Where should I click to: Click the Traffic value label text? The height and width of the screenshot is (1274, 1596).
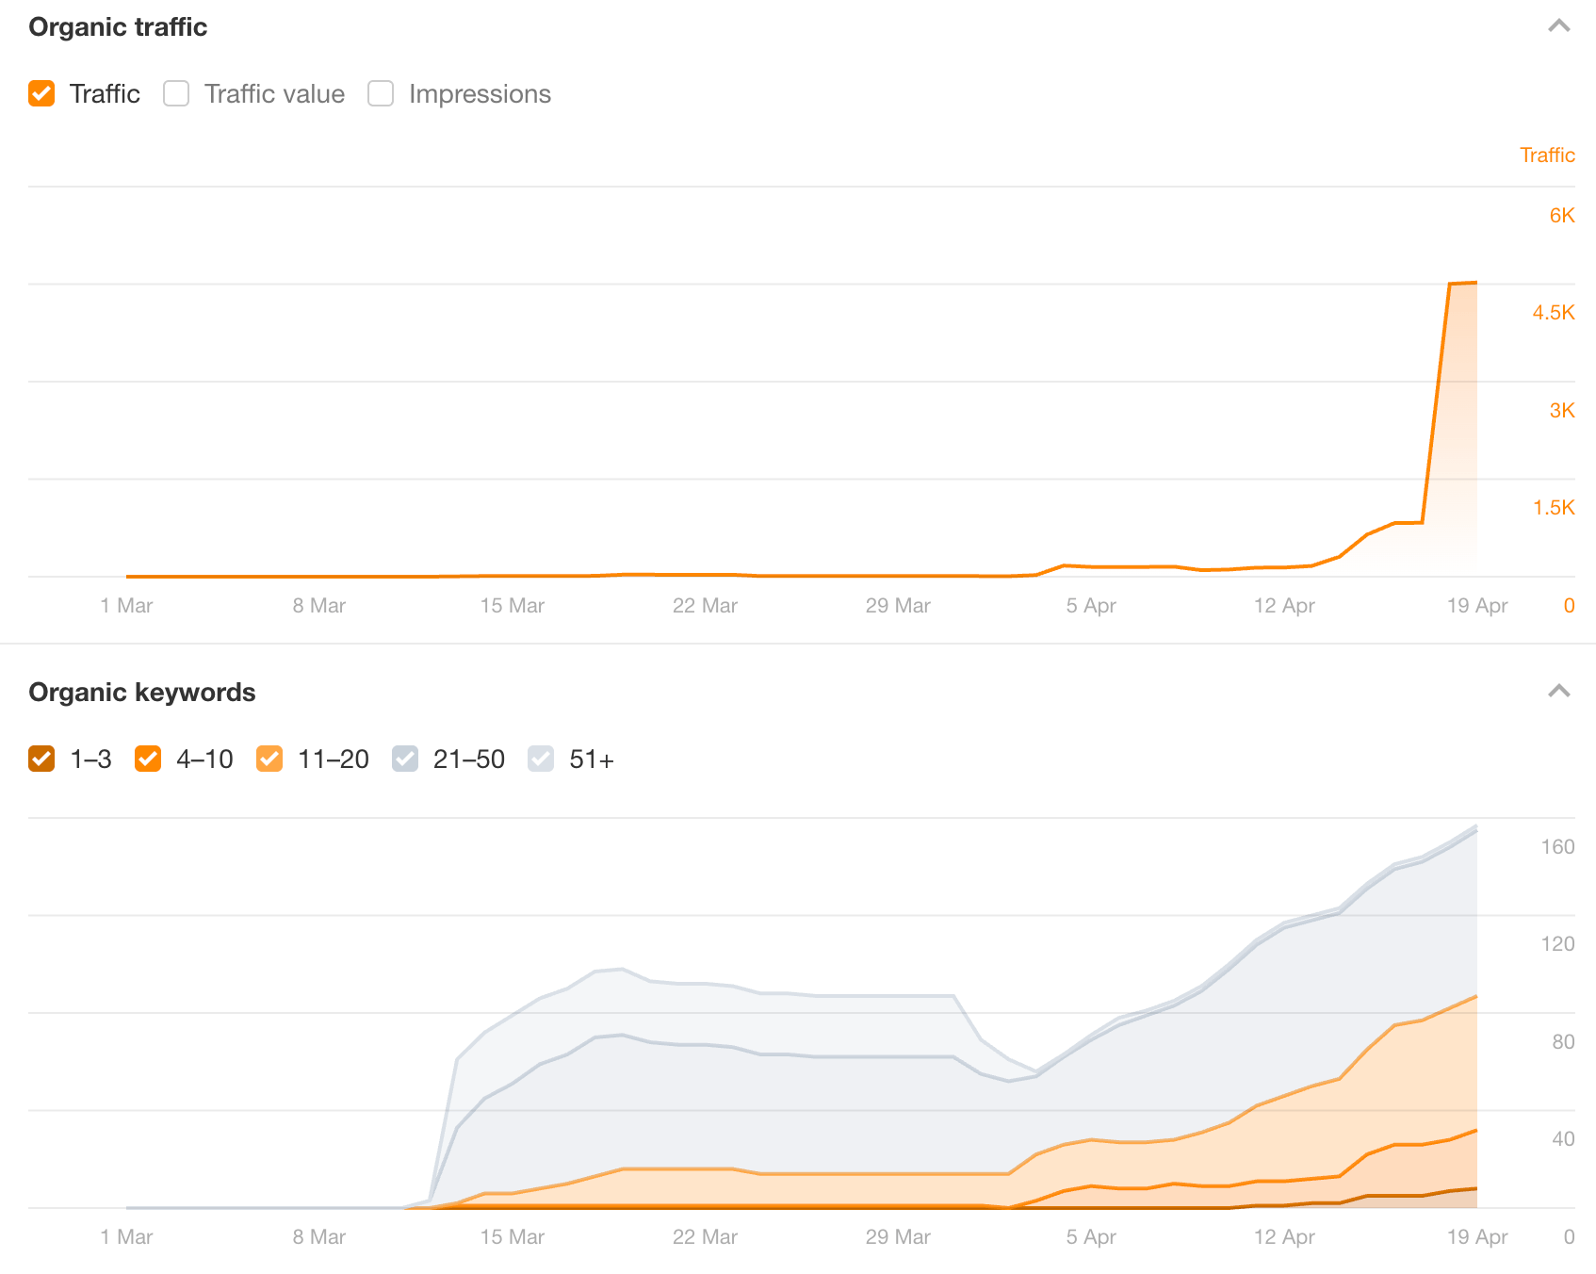[x=274, y=94]
